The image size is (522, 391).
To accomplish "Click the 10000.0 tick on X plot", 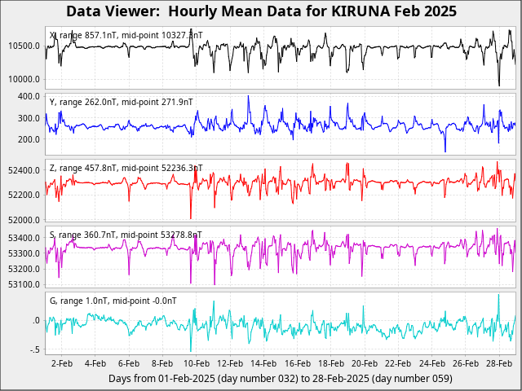I will pos(24,80).
